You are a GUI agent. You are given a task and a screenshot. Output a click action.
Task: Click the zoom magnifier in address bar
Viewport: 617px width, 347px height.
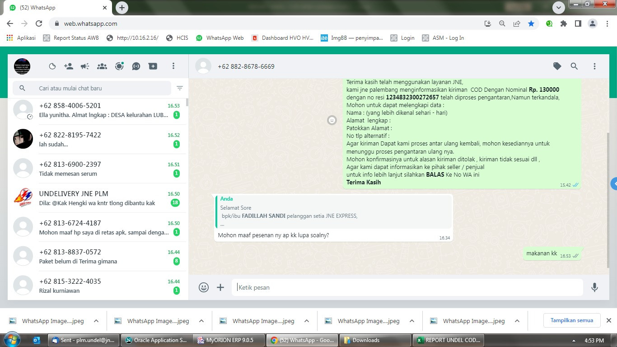tap(502, 23)
